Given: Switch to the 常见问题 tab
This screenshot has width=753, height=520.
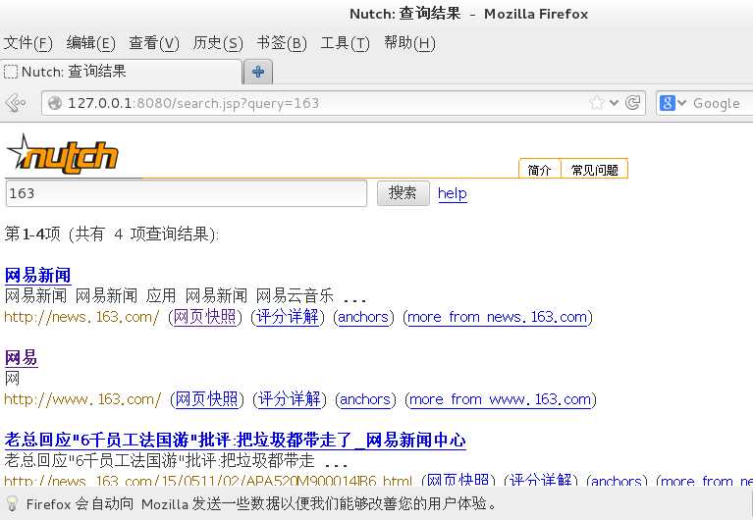Looking at the screenshot, I should pos(595,170).
